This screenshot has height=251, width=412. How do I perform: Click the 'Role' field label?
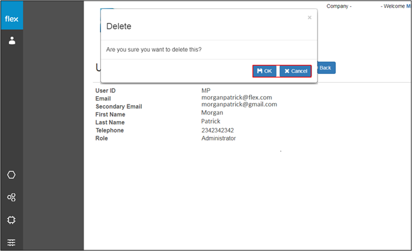pos(102,138)
